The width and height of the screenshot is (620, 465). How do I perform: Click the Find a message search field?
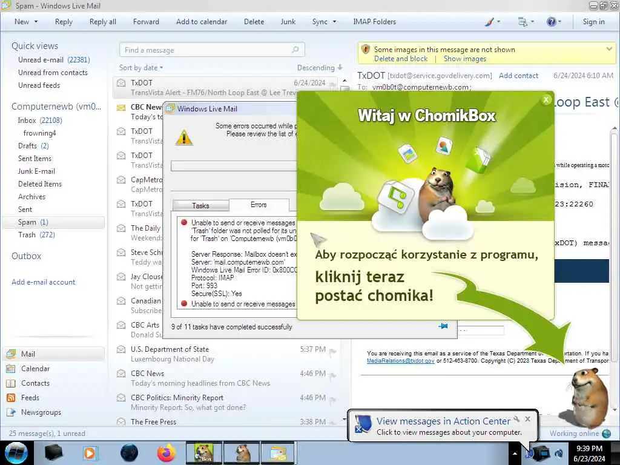click(212, 50)
